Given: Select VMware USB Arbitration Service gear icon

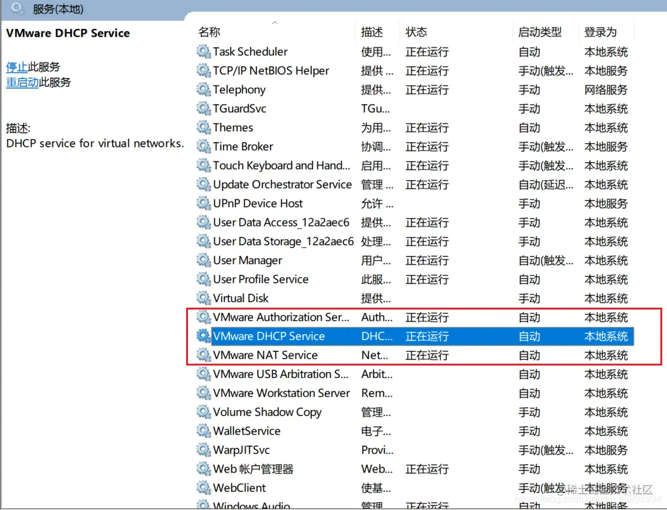Looking at the screenshot, I should 203,374.
